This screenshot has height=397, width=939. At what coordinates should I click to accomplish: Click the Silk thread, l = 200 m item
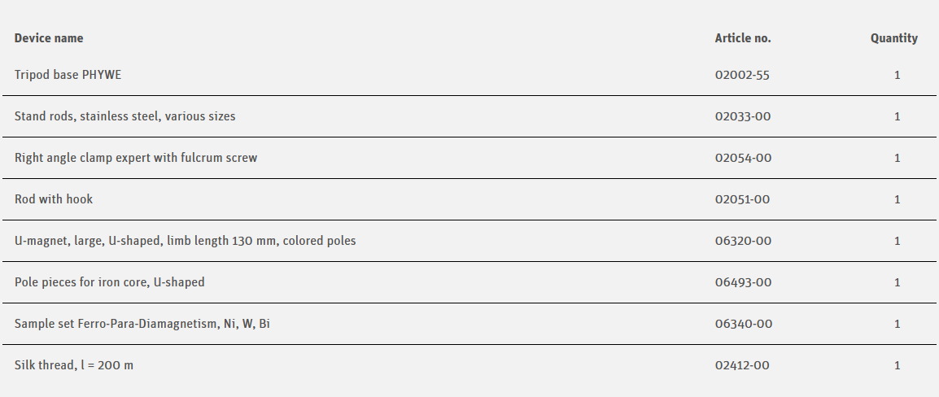click(74, 365)
